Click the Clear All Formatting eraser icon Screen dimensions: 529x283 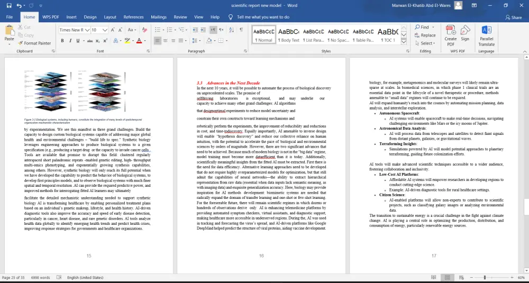pos(145,30)
